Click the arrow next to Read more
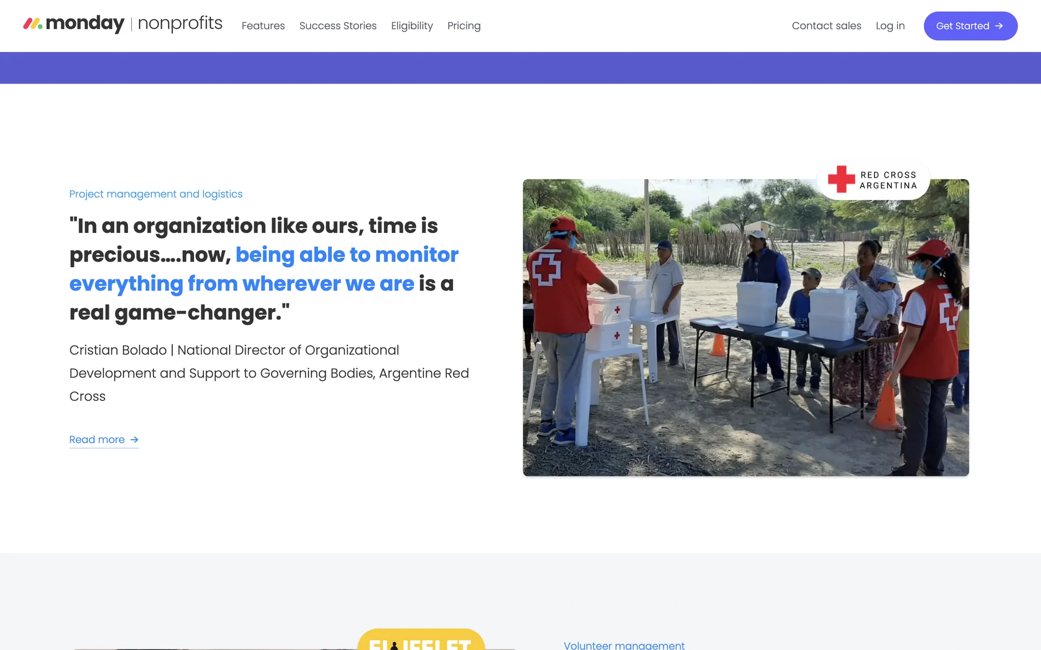Screen dimensions: 1041x650 pyautogui.click(x=134, y=440)
